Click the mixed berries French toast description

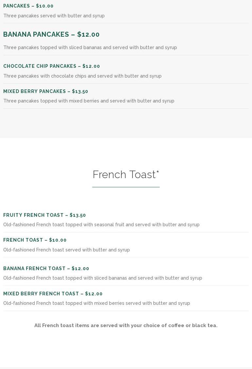click(97, 303)
